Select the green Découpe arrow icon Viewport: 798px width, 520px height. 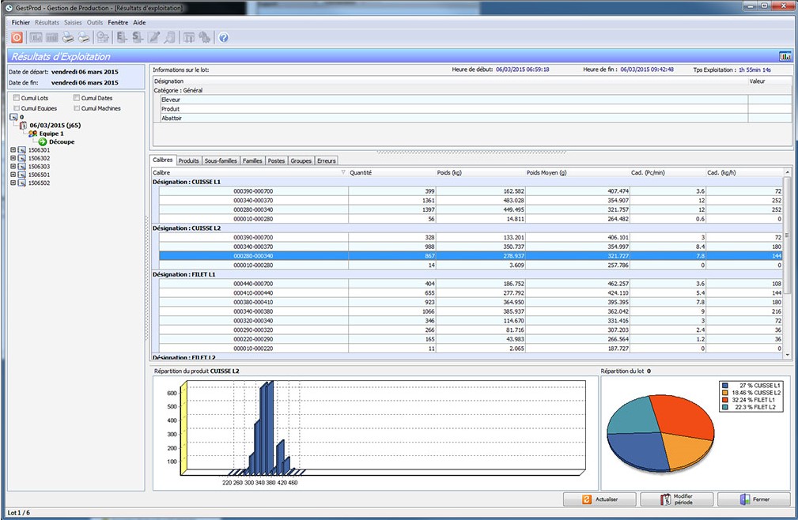point(43,141)
